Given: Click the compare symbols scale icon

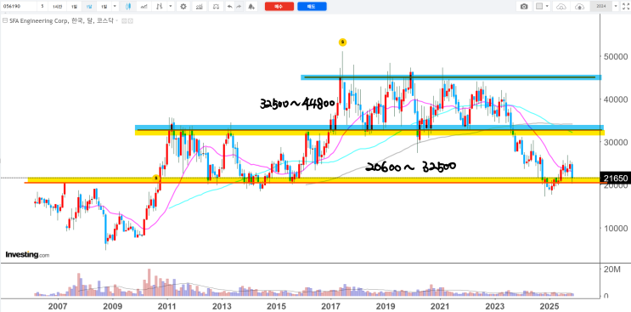Looking at the screenshot, I should click(216, 7).
